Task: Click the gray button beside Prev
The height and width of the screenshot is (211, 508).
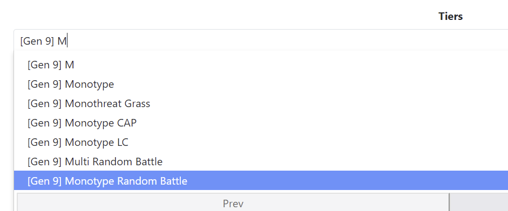Action: [x=479, y=202]
